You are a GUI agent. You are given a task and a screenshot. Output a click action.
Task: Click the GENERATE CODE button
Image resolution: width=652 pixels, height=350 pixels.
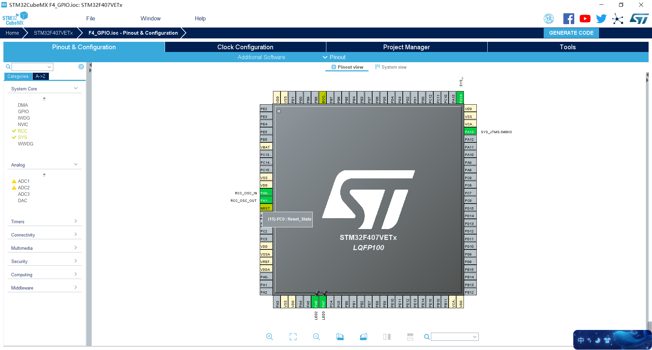tap(571, 33)
